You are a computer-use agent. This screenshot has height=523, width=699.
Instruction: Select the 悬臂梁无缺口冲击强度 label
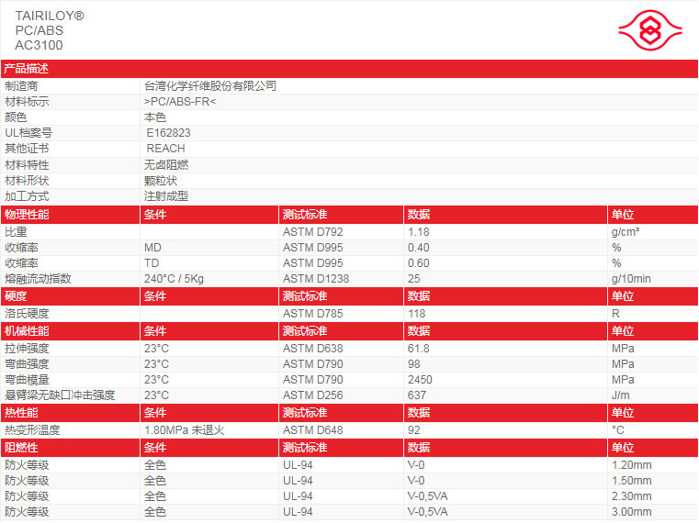click(60, 395)
